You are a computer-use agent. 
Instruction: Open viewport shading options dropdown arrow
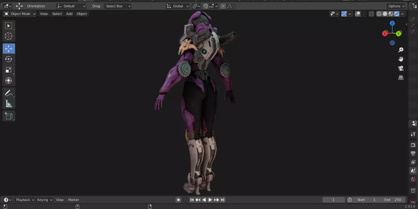coord(403,14)
